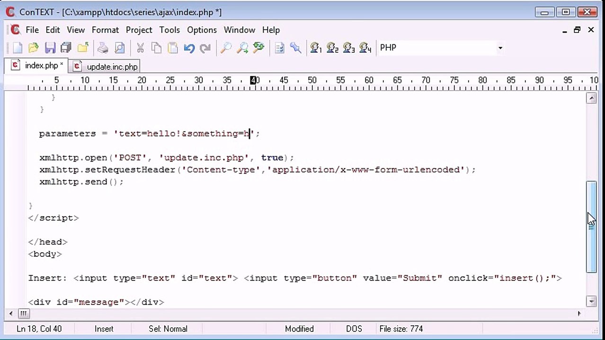Run user command 2
605x340 pixels.
pyautogui.click(x=332, y=48)
